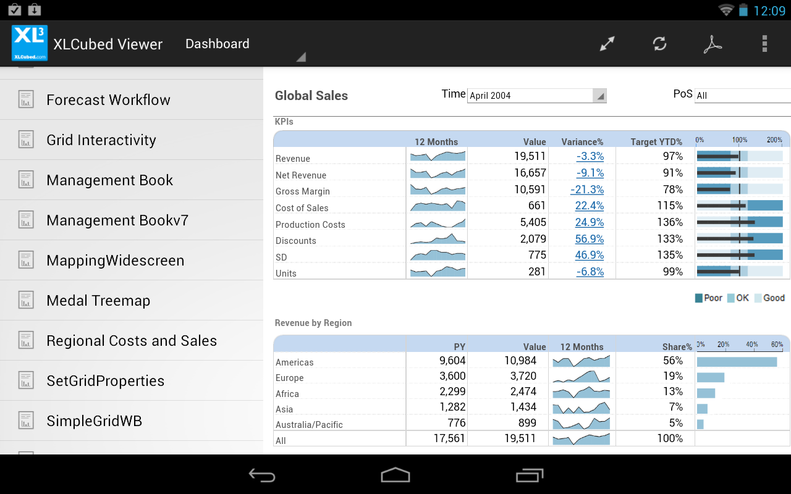791x494 pixels.
Task: Select the Forecast Workflow report icon
Action: click(x=26, y=99)
